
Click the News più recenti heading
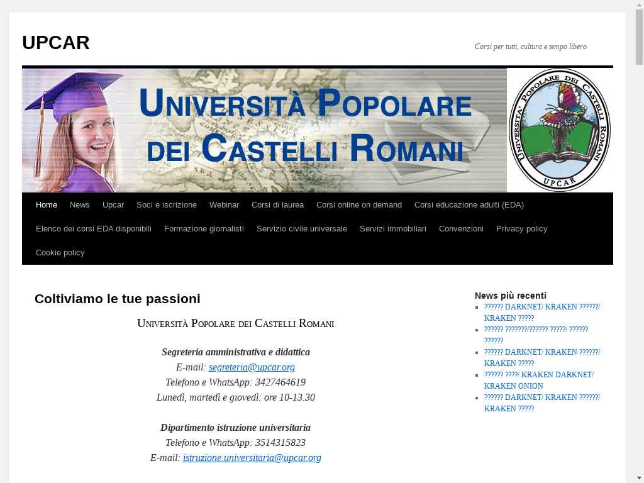[x=511, y=296]
